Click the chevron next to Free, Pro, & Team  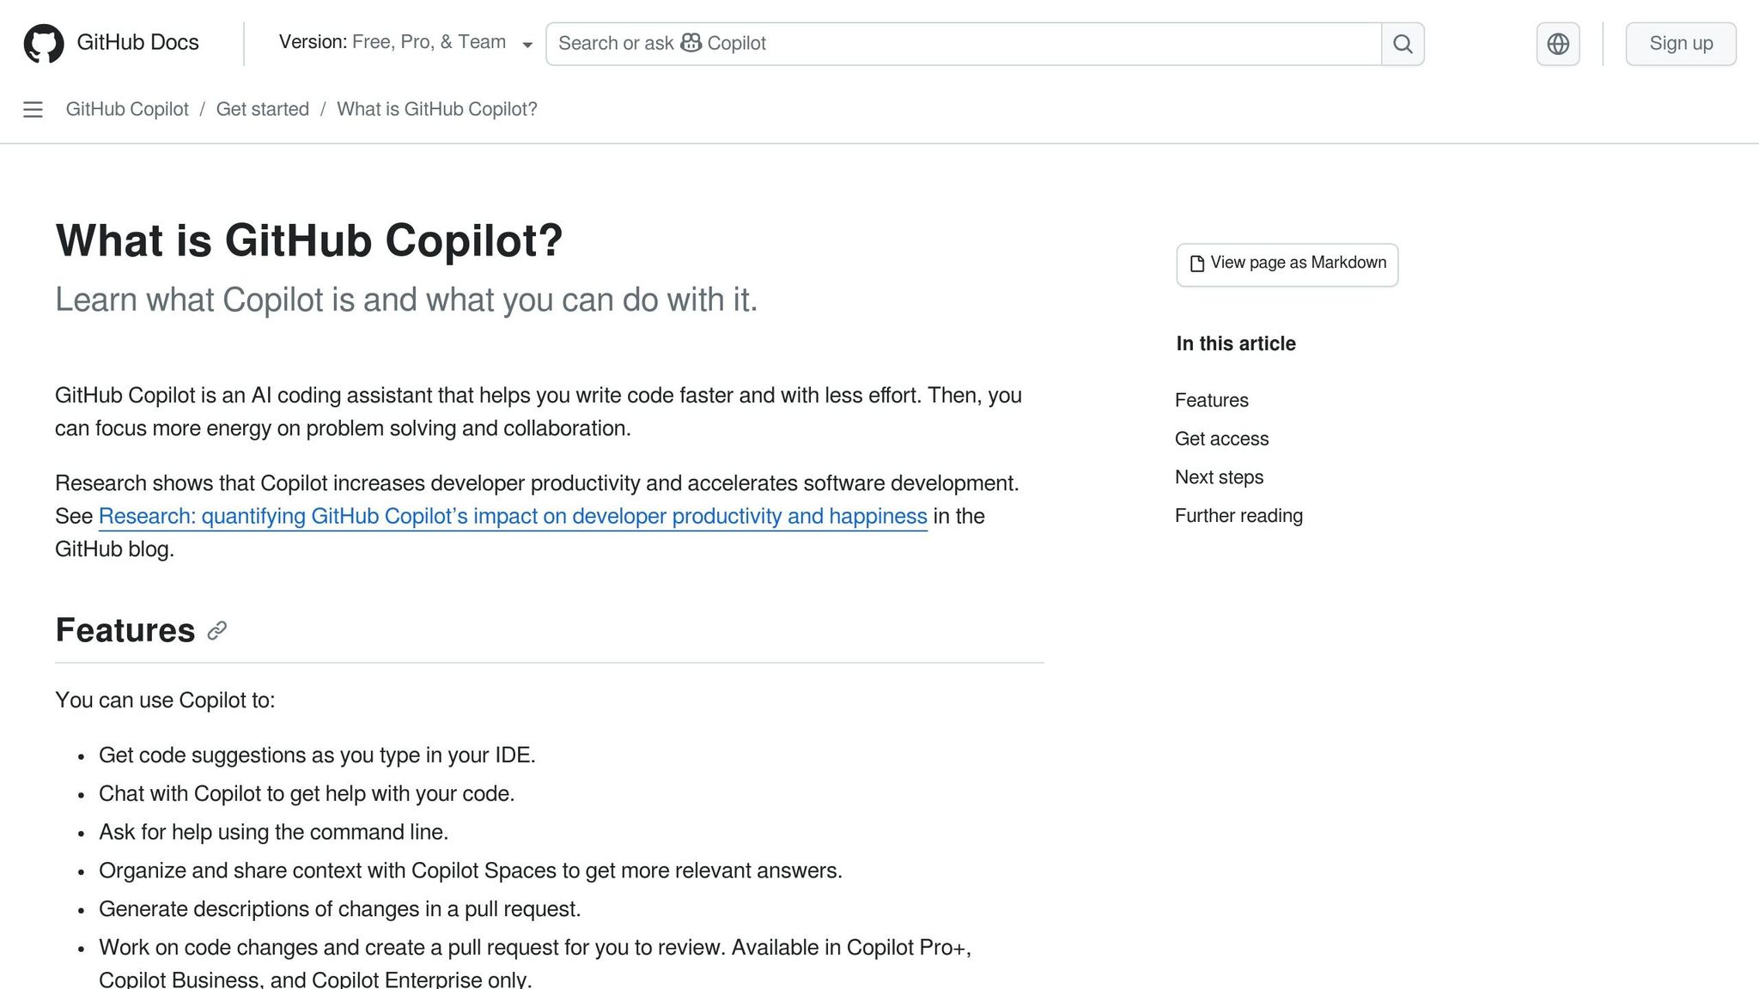pyautogui.click(x=527, y=44)
